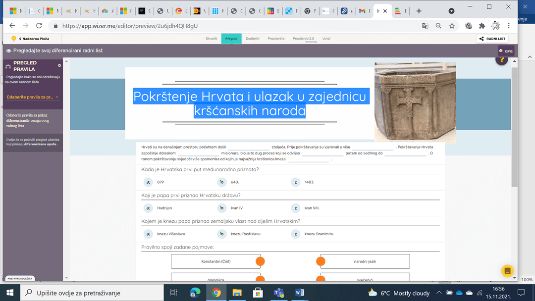Open Microsoft Word from the taskbar
535x301 pixels.
click(299, 293)
